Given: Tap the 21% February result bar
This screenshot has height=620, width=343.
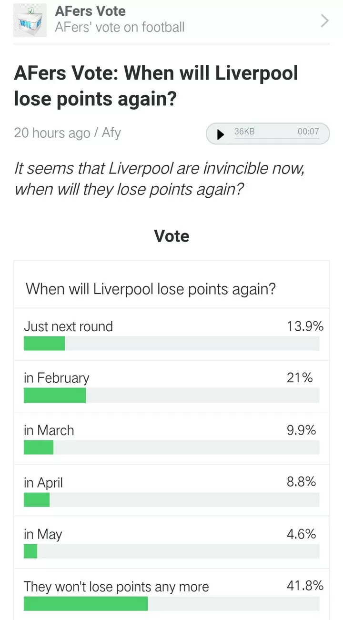Looking at the screenshot, I should click(x=171, y=396).
